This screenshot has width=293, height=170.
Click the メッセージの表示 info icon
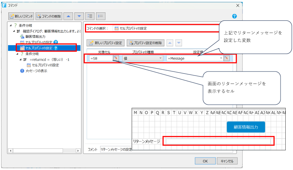(22, 71)
